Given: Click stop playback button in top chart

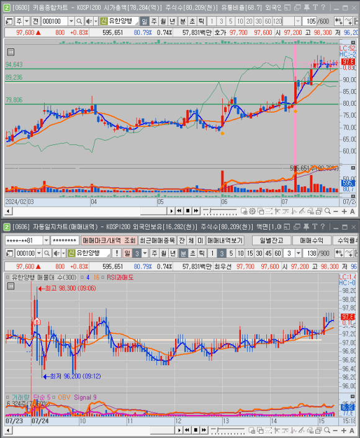Looking at the screenshot, I should point(188,211).
